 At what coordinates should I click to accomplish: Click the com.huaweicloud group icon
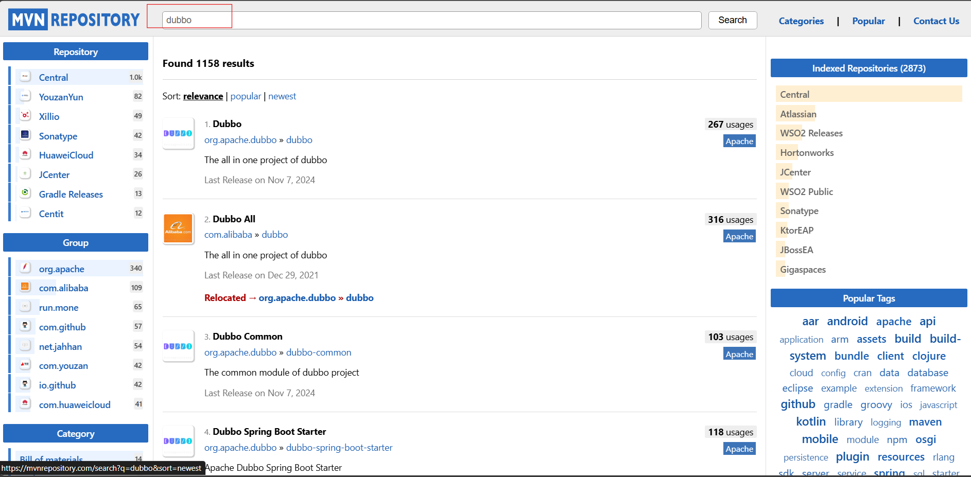pyautogui.click(x=25, y=404)
